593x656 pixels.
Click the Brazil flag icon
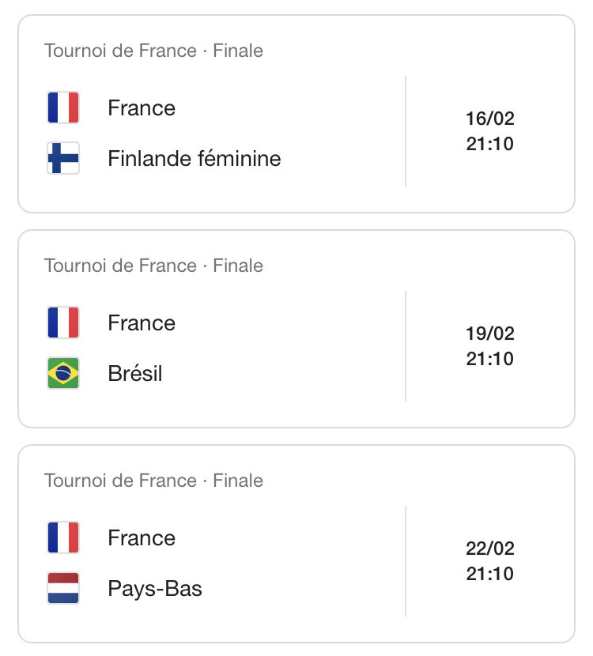(x=63, y=373)
